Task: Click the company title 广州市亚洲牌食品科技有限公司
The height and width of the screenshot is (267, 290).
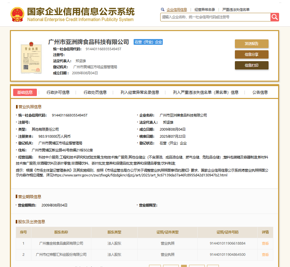Action: (88, 42)
